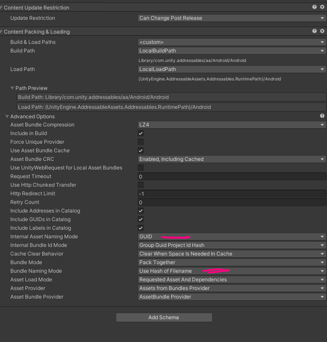Change the Bundle Mode dropdown

pyautogui.click(x=231, y=262)
